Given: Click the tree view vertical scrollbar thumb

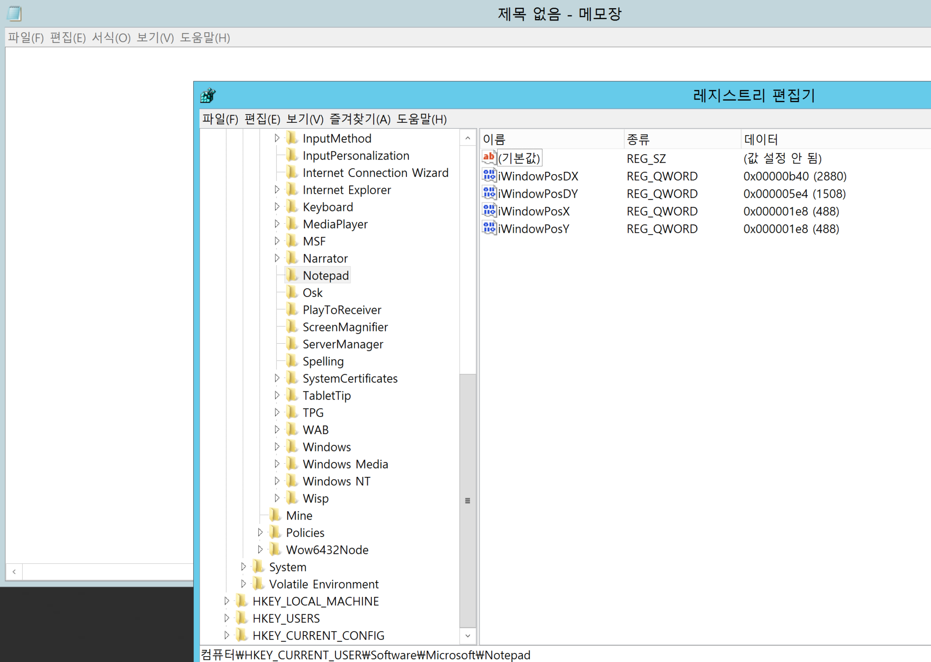Looking at the screenshot, I should 468,500.
